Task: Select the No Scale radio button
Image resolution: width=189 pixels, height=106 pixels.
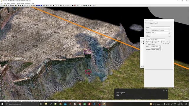Action: [164, 44]
